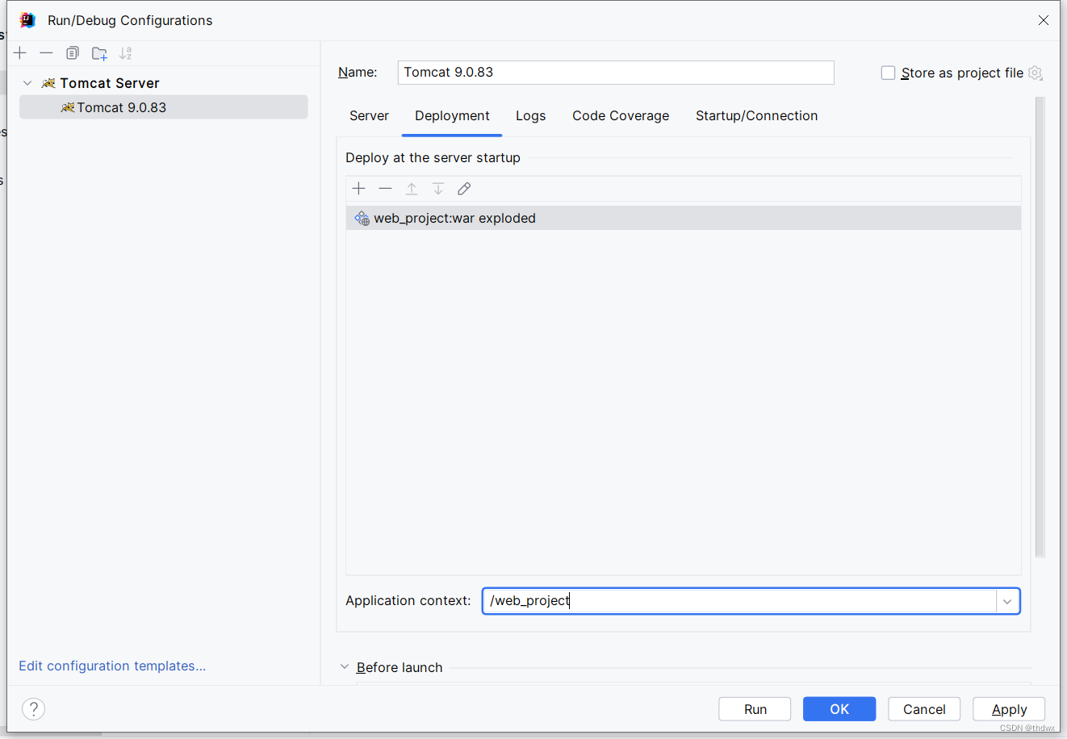
Task: Click the Run button
Action: click(755, 709)
